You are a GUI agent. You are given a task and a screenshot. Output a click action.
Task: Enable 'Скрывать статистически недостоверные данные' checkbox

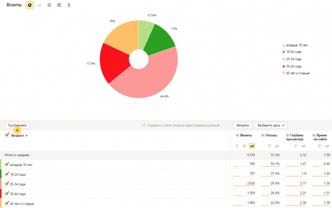(x=144, y=125)
